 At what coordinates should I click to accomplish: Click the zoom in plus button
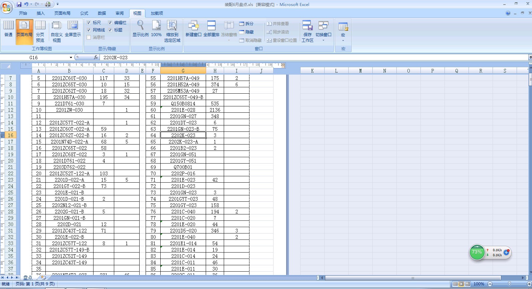tap(529, 284)
